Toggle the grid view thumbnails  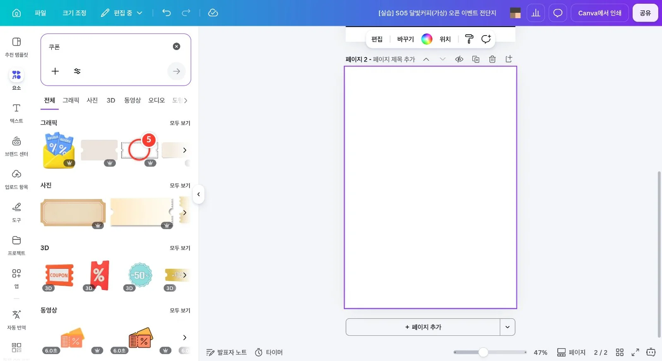click(620, 352)
